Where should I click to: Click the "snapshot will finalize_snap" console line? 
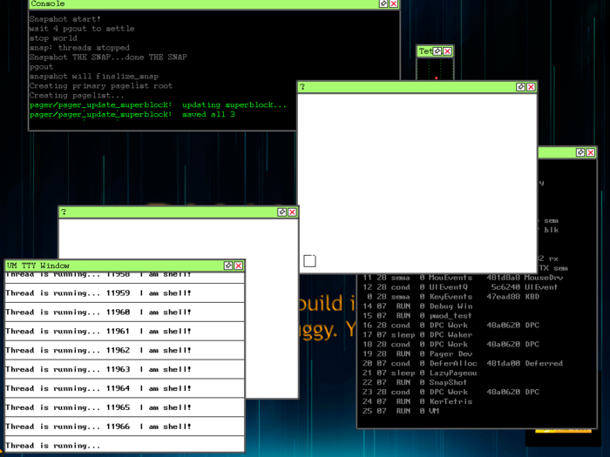coord(94,77)
